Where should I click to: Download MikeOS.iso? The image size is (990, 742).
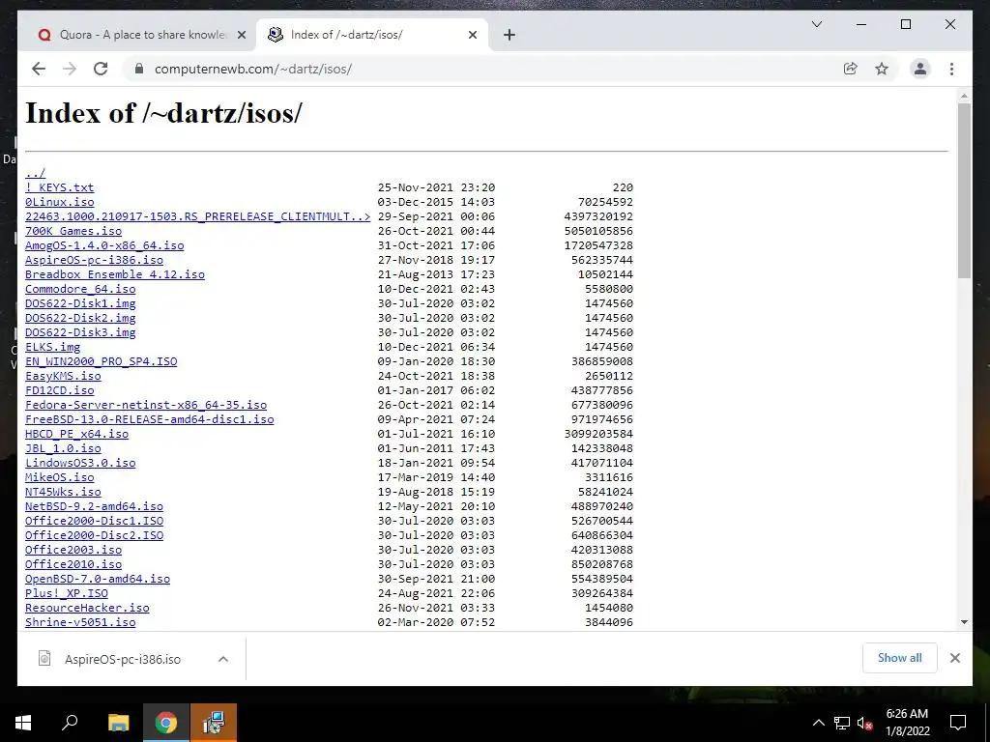tap(59, 477)
